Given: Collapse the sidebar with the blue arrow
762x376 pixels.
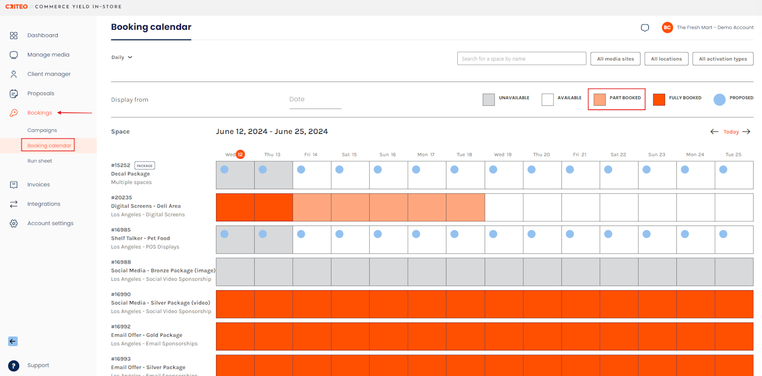Looking at the screenshot, I should pos(13,341).
